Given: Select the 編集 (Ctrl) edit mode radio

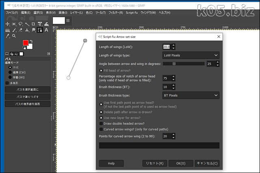Looking at the screenshot, I should click(10, 72).
